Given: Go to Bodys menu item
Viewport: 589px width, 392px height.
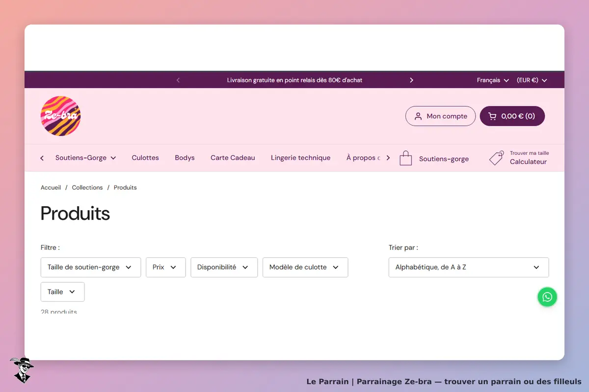Looking at the screenshot, I should pyautogui.click(x=185, y=158).
